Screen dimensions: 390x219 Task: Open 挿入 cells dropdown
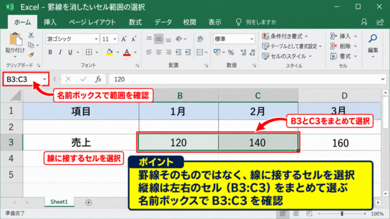pyautogui.click(x=344, y=36)
